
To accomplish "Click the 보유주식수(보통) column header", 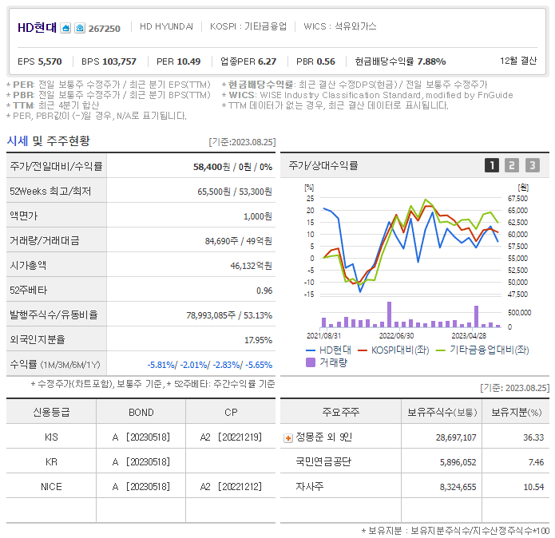I will pyautogui.click(x=442, y=412).
